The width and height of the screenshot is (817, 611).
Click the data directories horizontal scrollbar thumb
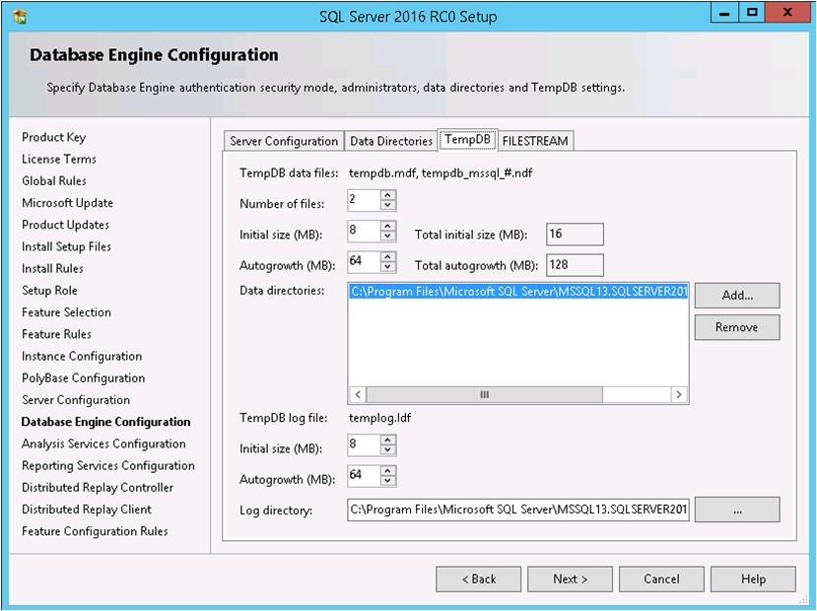(485, 395)
